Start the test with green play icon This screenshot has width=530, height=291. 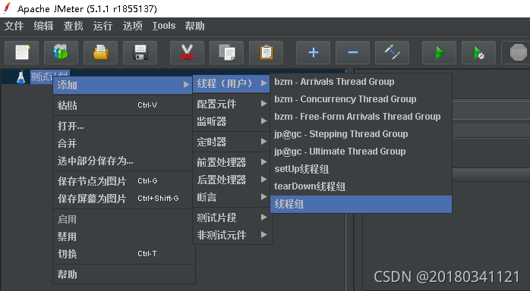pos(439,52)
